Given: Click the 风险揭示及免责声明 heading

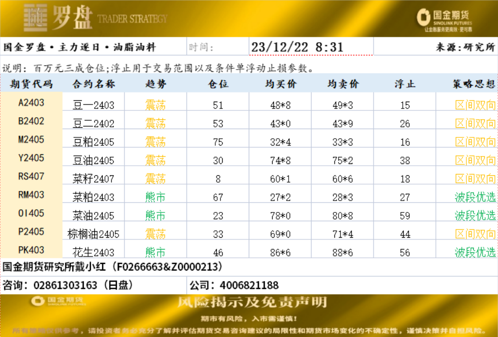Looking at the screenshot, I should pyautogui.click(x=252, y=302).
